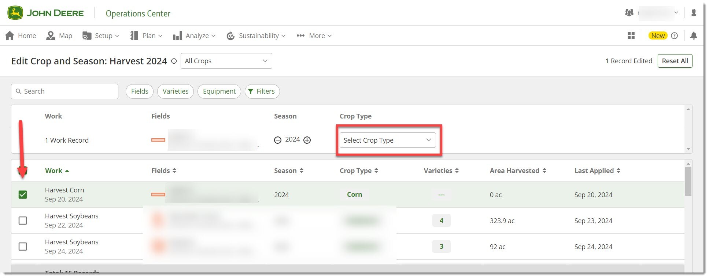Viewport: 709px width, 278px height.
Task: Expand the All Crops dropdown
Action: (226, 61)
